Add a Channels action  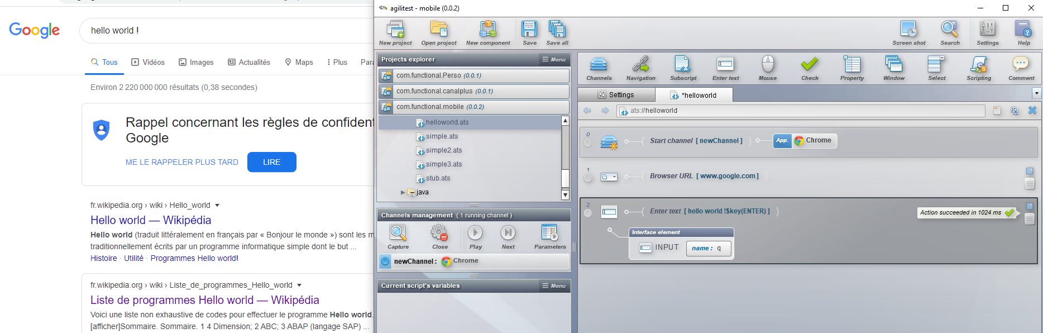coord(599,68)
